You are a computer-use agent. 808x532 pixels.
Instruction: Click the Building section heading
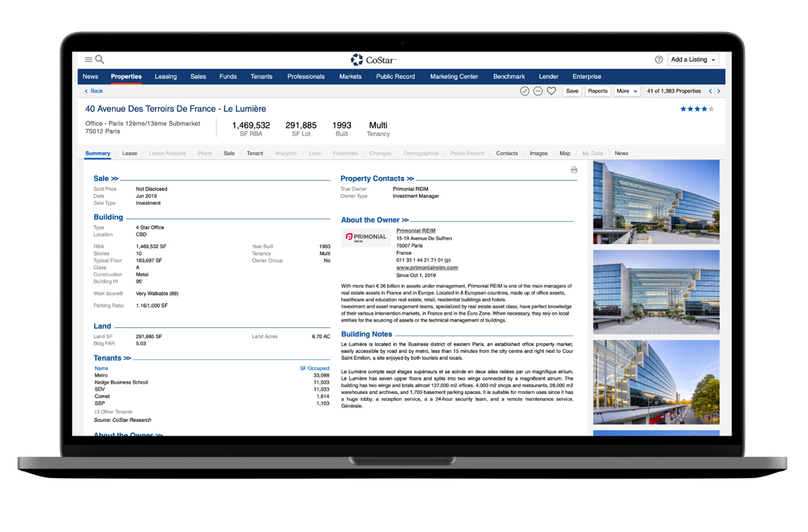coord(109,218)
